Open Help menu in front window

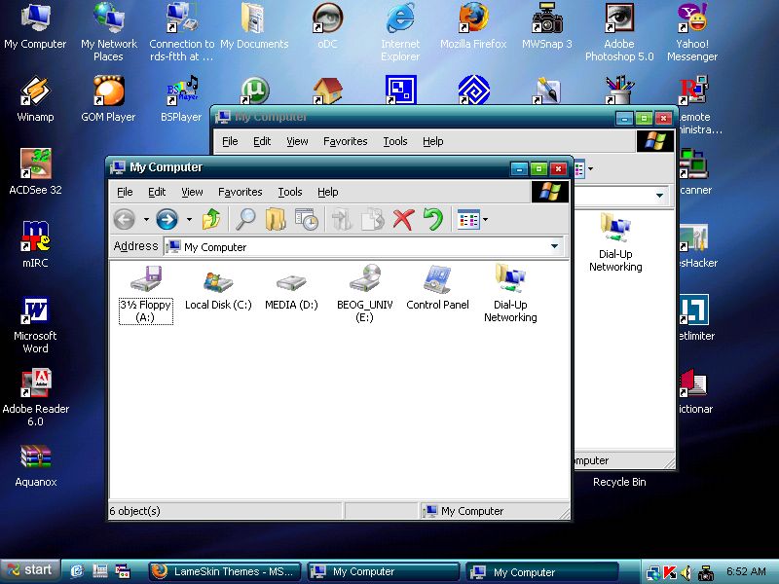[x=327, y=192]
